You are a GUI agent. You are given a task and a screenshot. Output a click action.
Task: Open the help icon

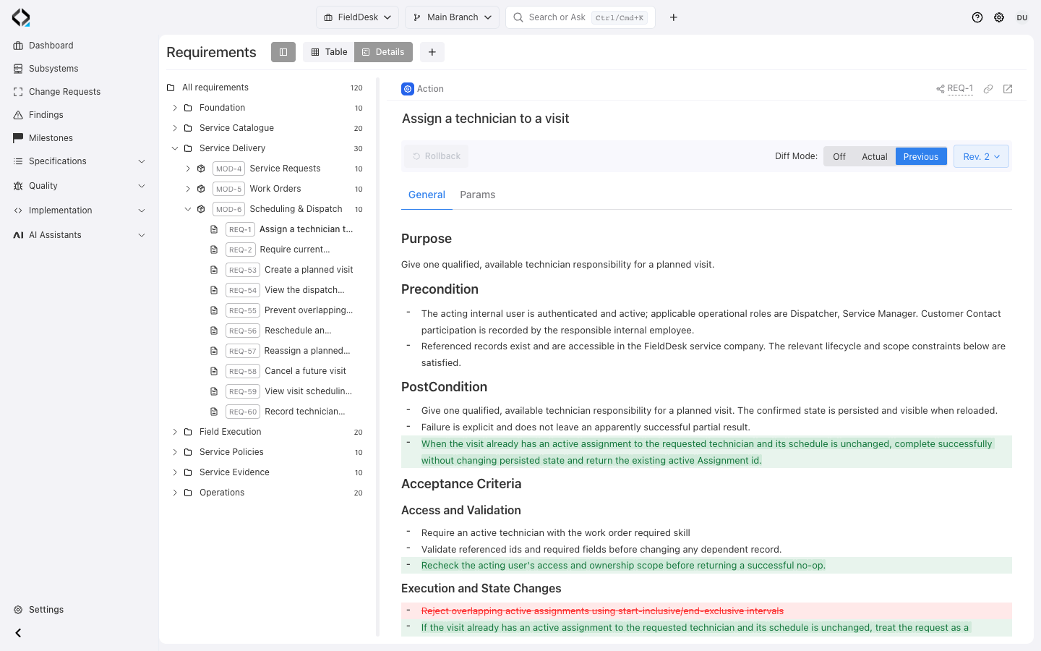[977, 17]
